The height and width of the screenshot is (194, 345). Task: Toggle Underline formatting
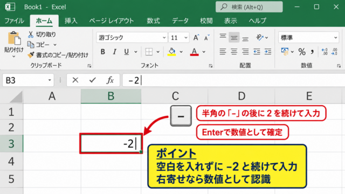(126, 52)
